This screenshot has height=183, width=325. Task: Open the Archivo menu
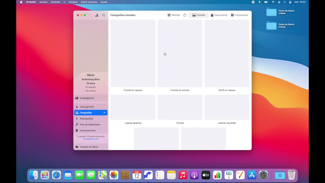pyautogui.click(x=43, y=2)
